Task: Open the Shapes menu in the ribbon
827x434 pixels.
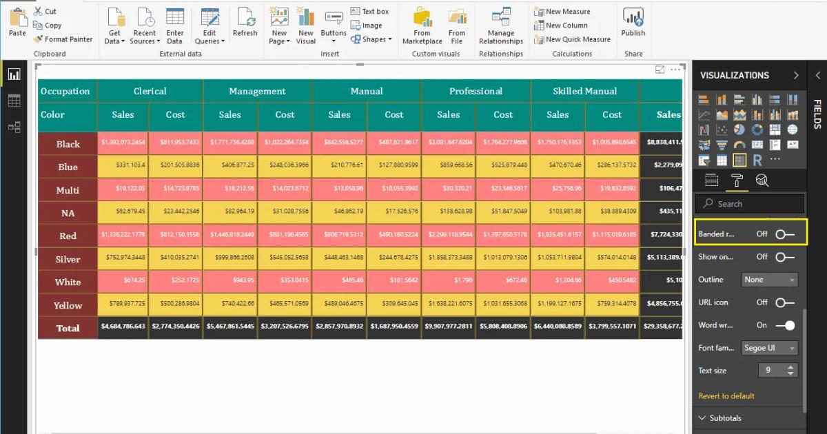Action: point(372,39)
